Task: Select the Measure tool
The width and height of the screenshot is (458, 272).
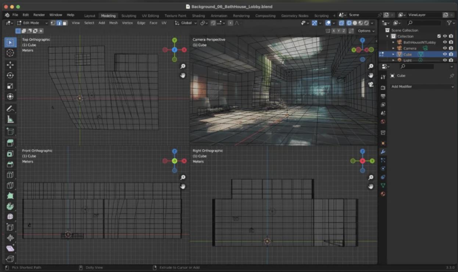Action: point(10,119)
